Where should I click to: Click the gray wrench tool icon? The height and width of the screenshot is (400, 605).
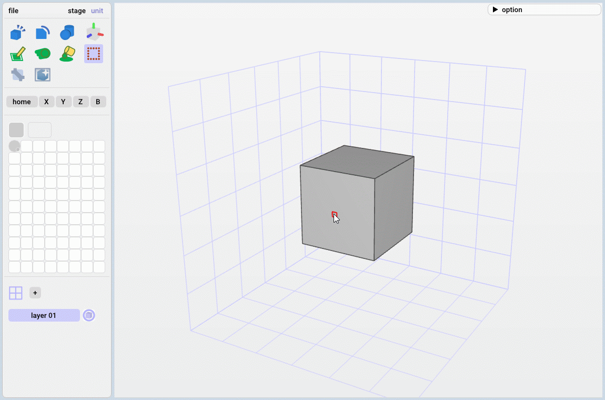[18, 75]
